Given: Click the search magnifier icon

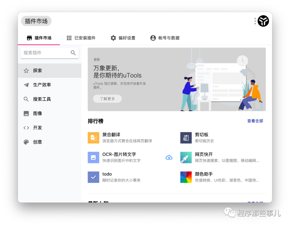Looking at the screenshot, I should 73,53.
